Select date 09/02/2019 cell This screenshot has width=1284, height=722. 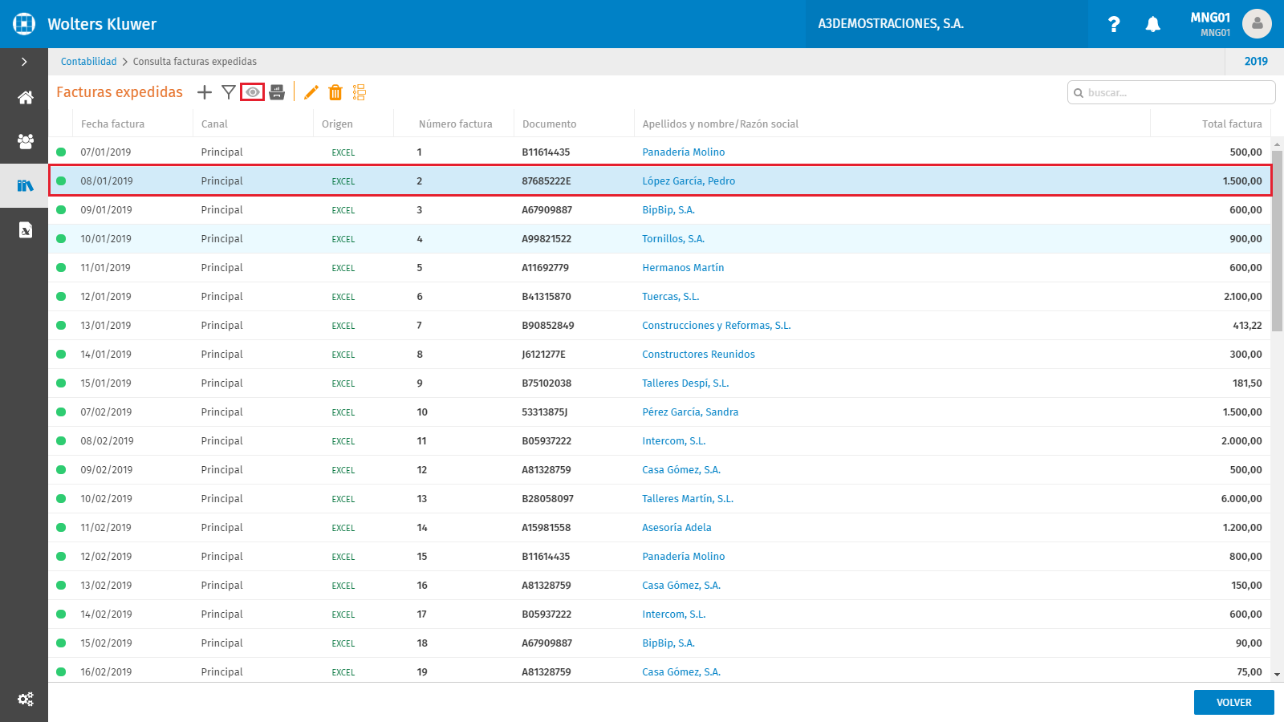tap(107, 469)
